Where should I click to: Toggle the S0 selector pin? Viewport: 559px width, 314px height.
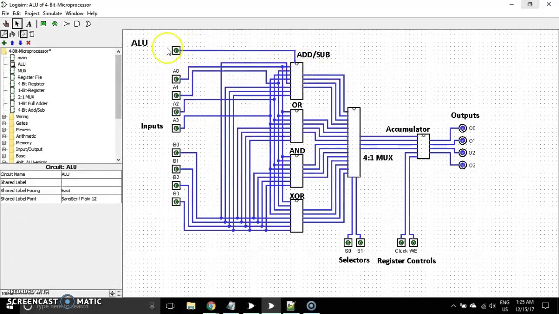[x=348, y=242]
